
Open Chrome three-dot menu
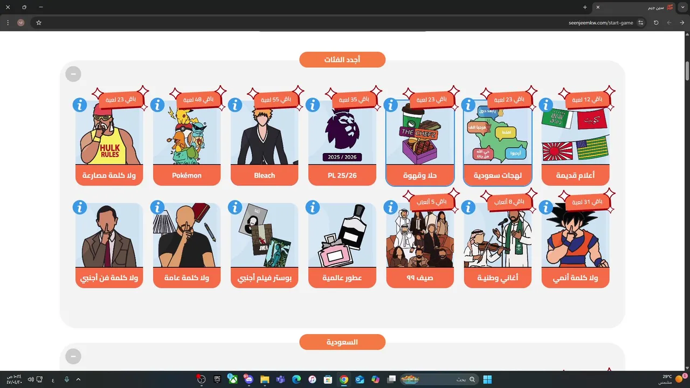[x=8, y=23]
